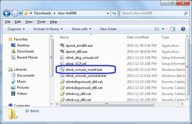192x124 pixels.
Task: Open Videos library
Action: [x=22, y=94]
